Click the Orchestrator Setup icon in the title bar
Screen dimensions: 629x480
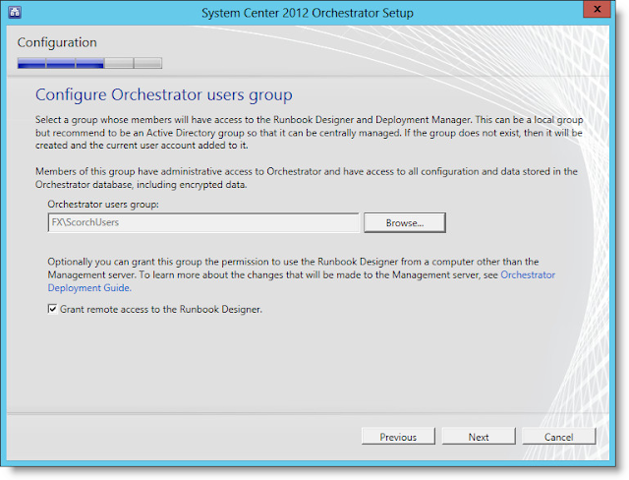(15, 13)
